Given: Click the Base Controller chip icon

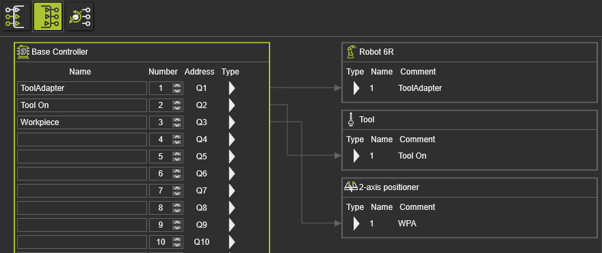Looking at the screenshot, I should [x=23, y=52].
